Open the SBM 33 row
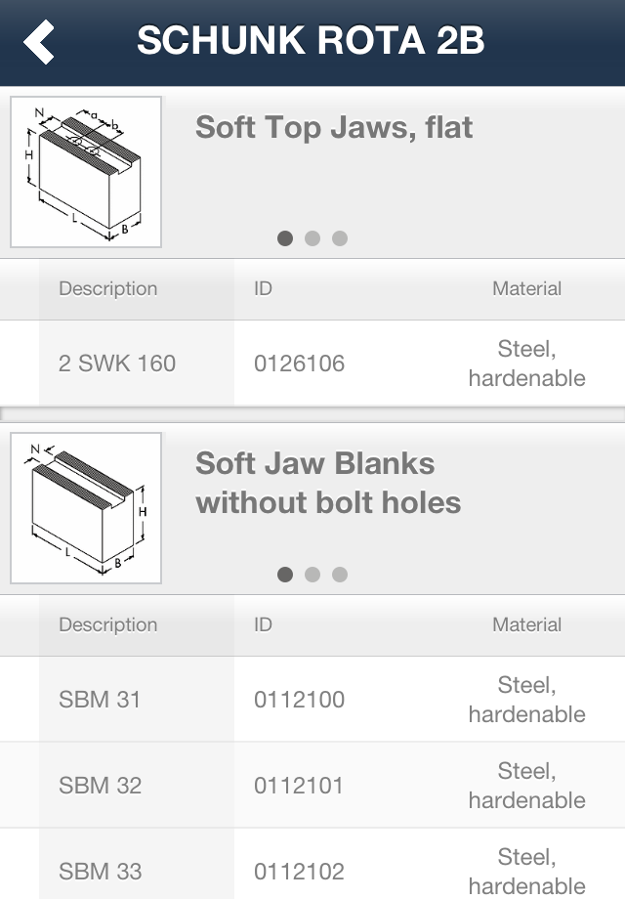This screenshot has width=625, height=899. [x=312, y=864]
